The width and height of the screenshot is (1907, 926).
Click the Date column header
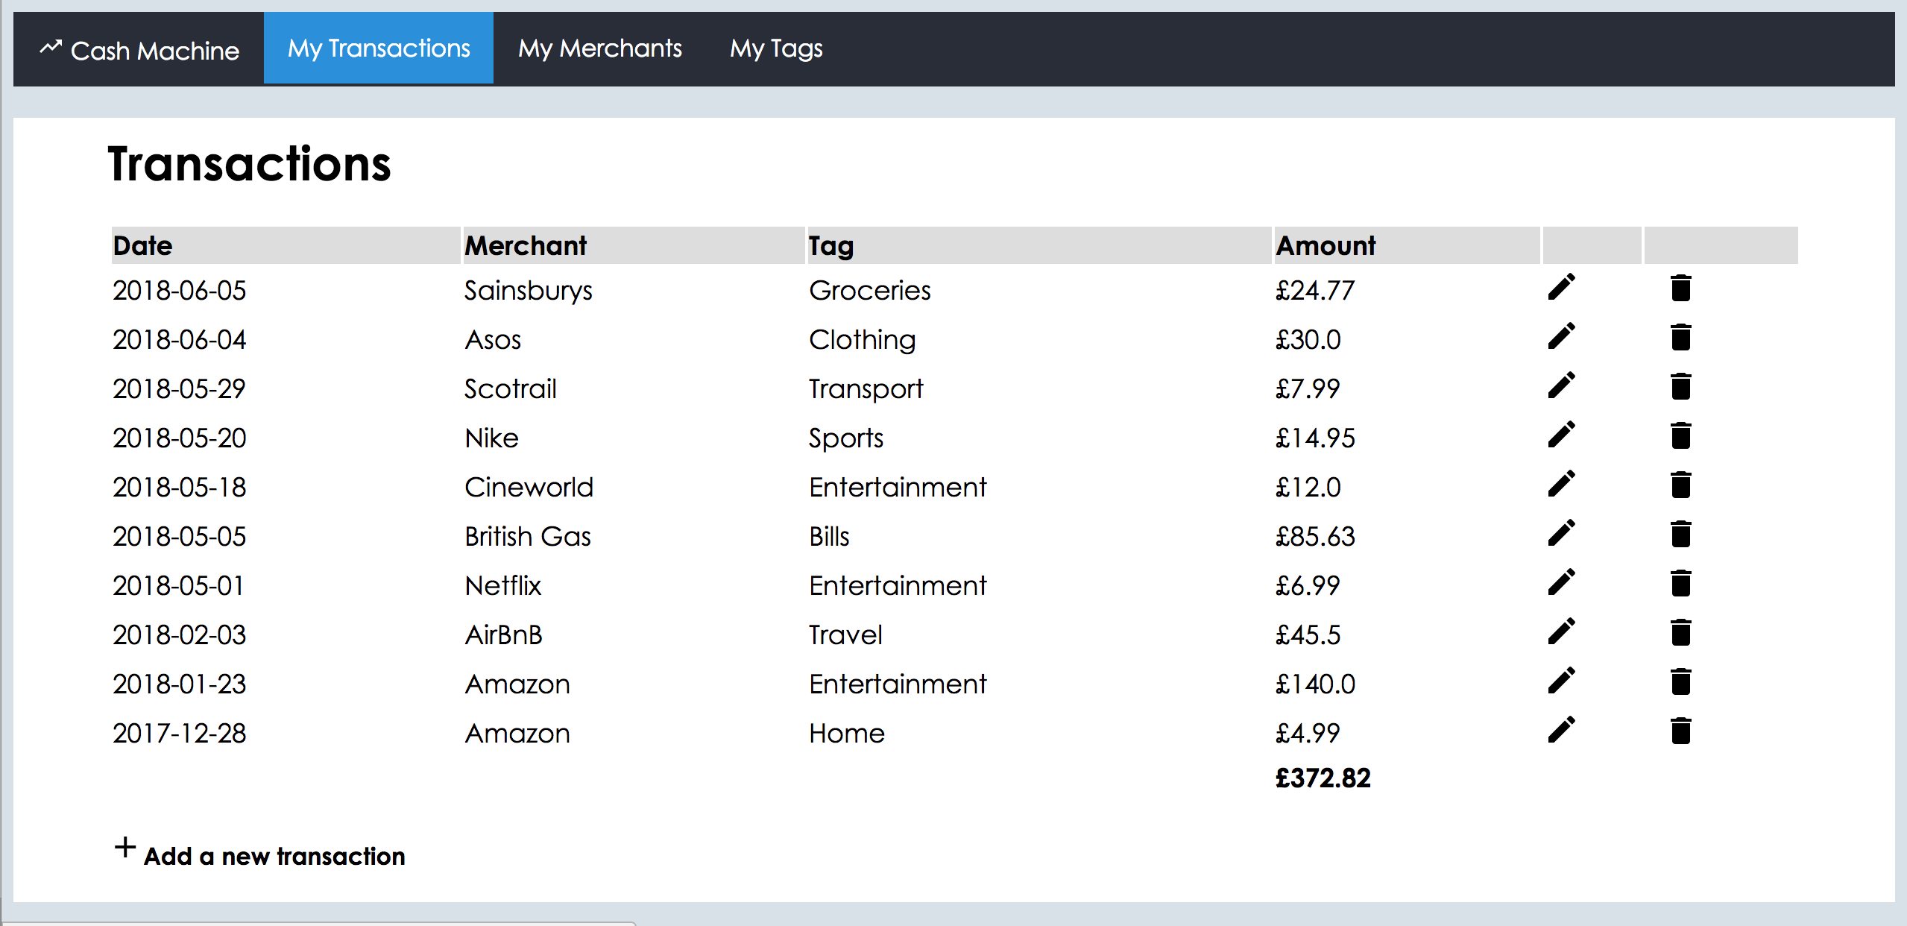pos(142,245)
